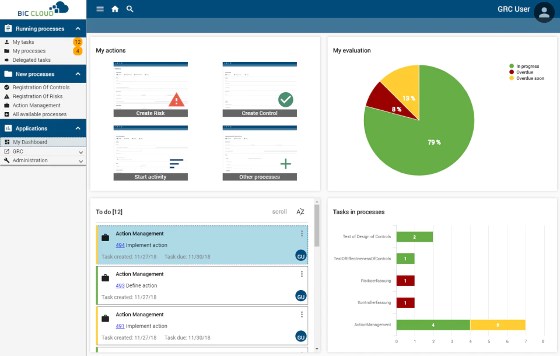The width and height of the screenshot is (560, 356).
Task: Toggle Overdue soon legend entry
Action: 527,78
